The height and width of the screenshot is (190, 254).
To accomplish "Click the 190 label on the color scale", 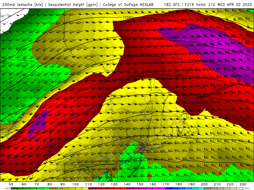I will (191, 184).
